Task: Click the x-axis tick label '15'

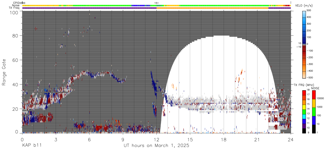Action: (x=190, y=140)
